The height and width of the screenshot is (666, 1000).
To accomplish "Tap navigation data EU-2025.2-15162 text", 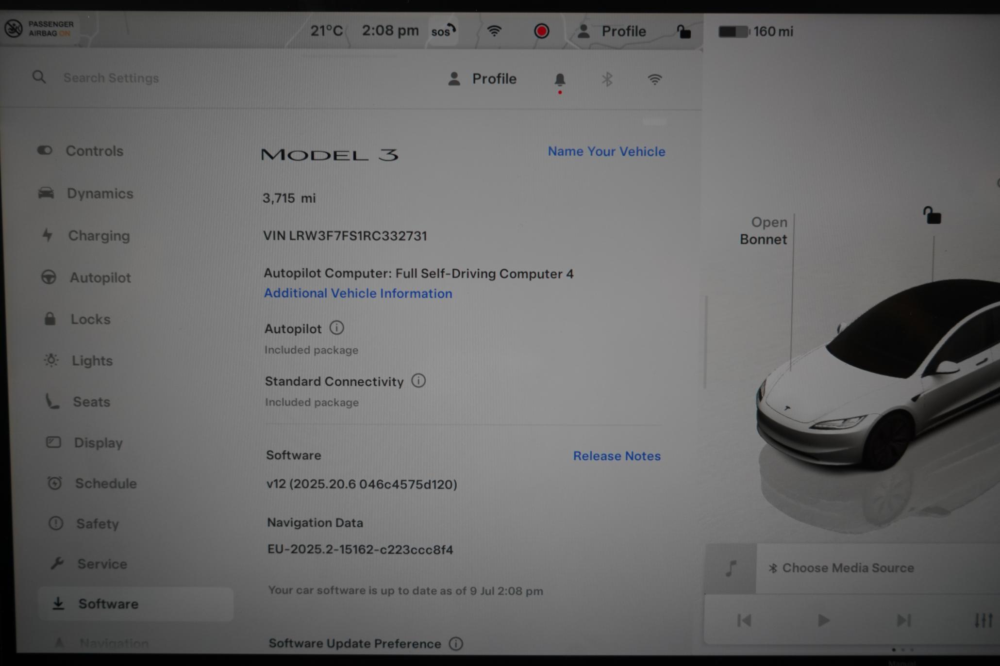I will pyautogui.click(x=360, y=550).
